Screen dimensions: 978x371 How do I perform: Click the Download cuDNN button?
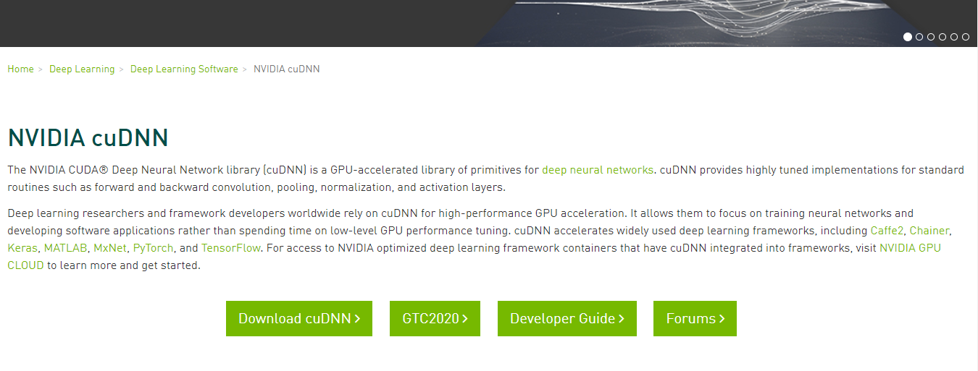[299, 319]
